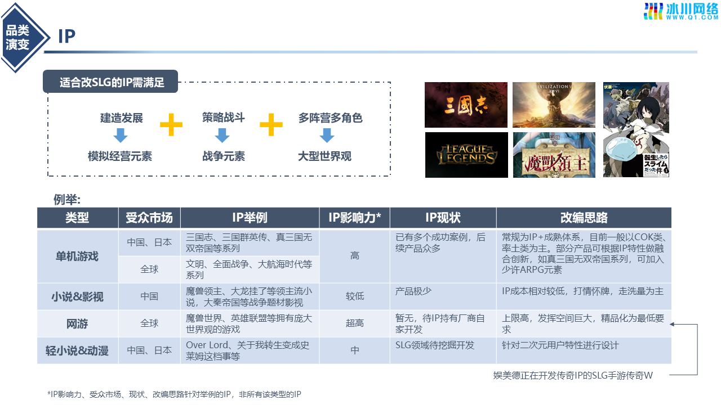The height and width of the screenshot is (405, 721).
Task: Click the blue arrow under 策略战斗
Action: 222,135
